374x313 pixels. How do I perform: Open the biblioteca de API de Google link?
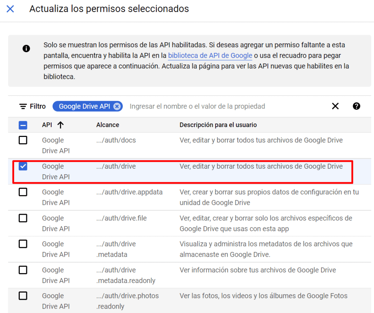point(210,56)
